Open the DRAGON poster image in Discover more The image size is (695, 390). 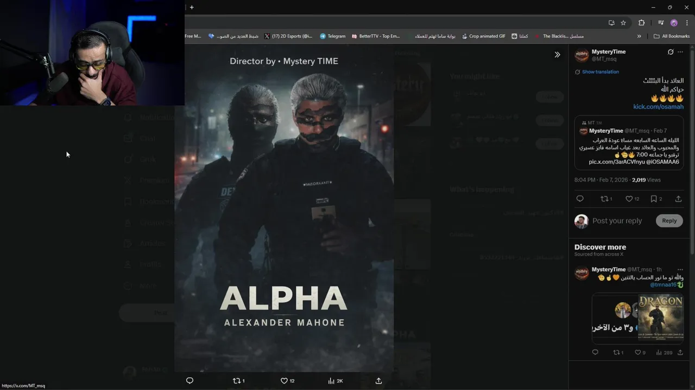660,316
